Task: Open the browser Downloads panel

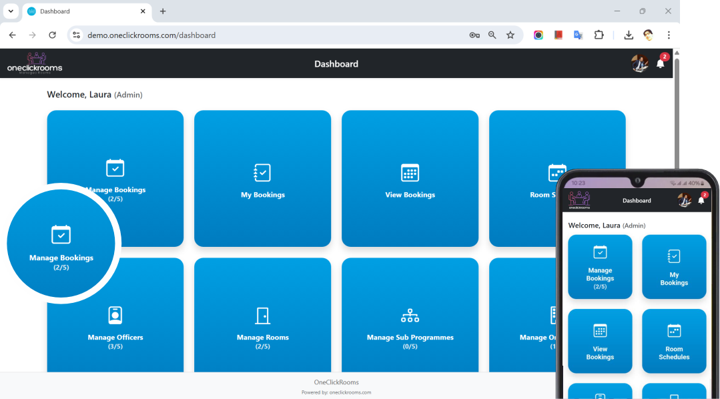Action: tap(629, 35)
